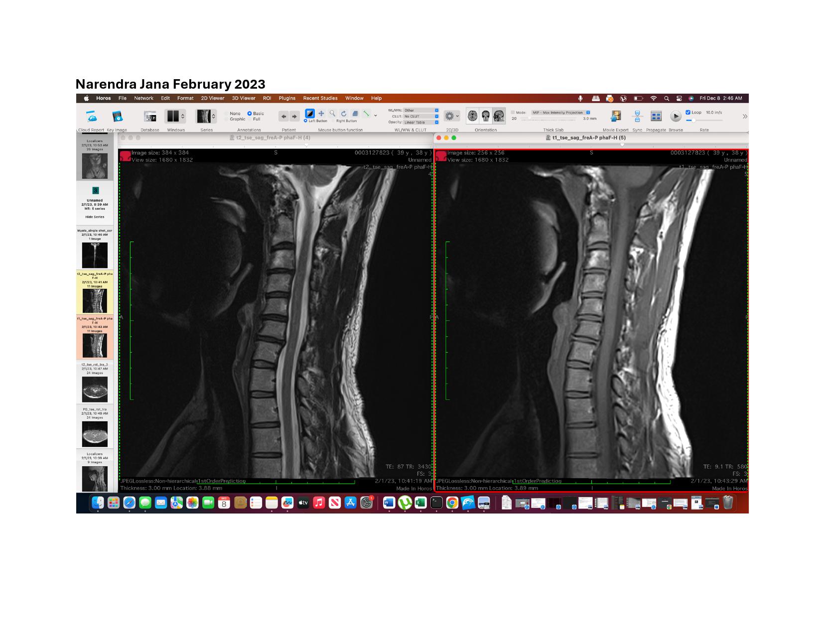
Task: Click the Sync series icon
Action: 637,117
